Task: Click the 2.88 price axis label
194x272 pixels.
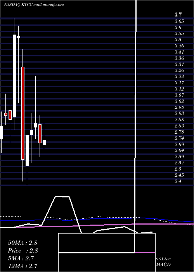Action: [179, 120]
